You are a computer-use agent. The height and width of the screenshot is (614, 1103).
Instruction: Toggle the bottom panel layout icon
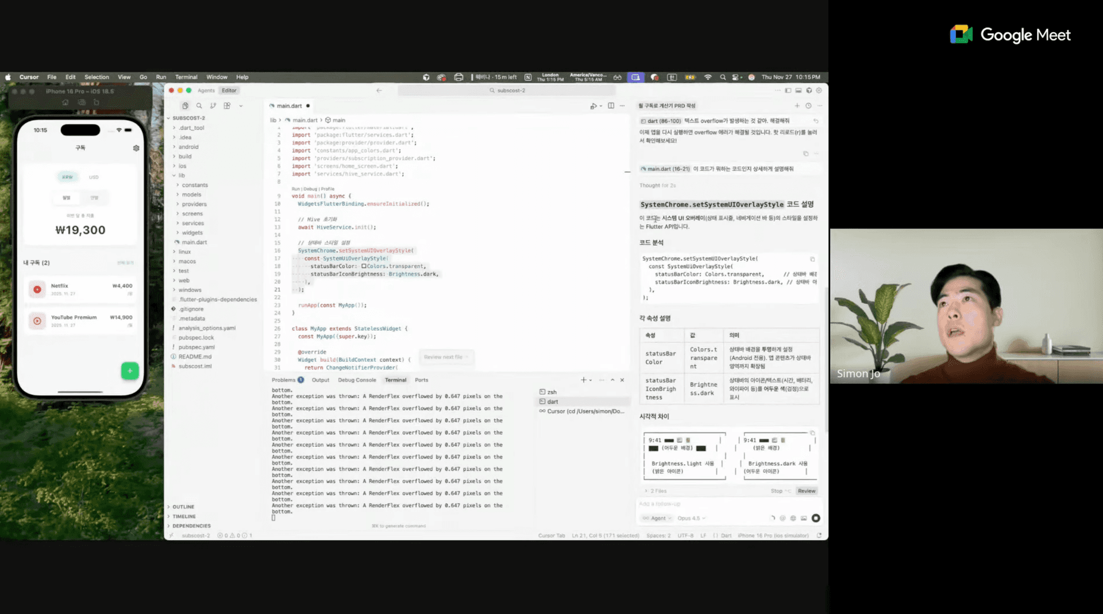[x=799, y=90]
